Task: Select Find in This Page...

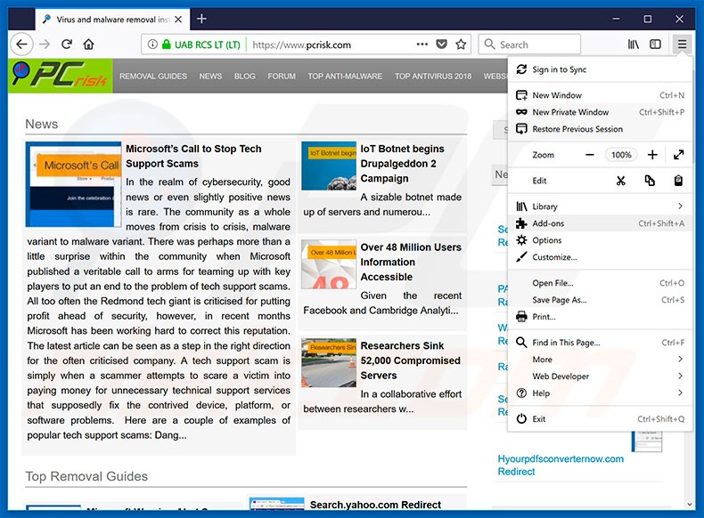Action: tap(600, 343)
